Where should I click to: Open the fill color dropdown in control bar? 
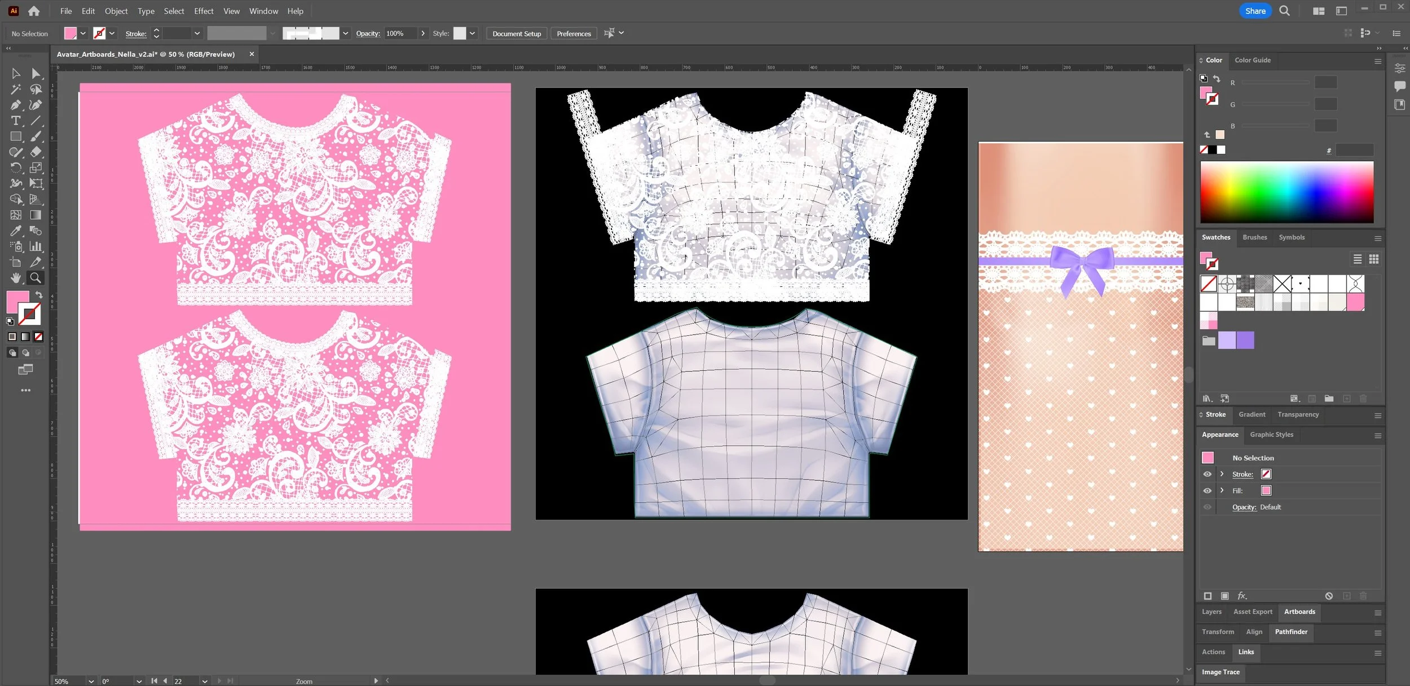83,33
